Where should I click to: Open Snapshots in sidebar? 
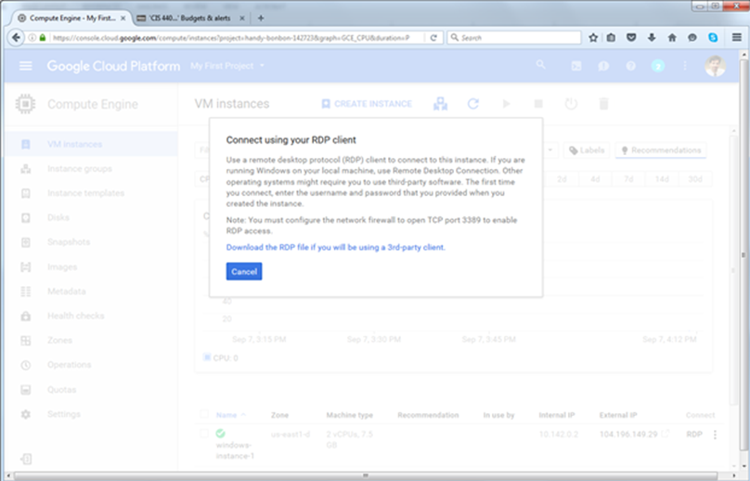point(91,241)
